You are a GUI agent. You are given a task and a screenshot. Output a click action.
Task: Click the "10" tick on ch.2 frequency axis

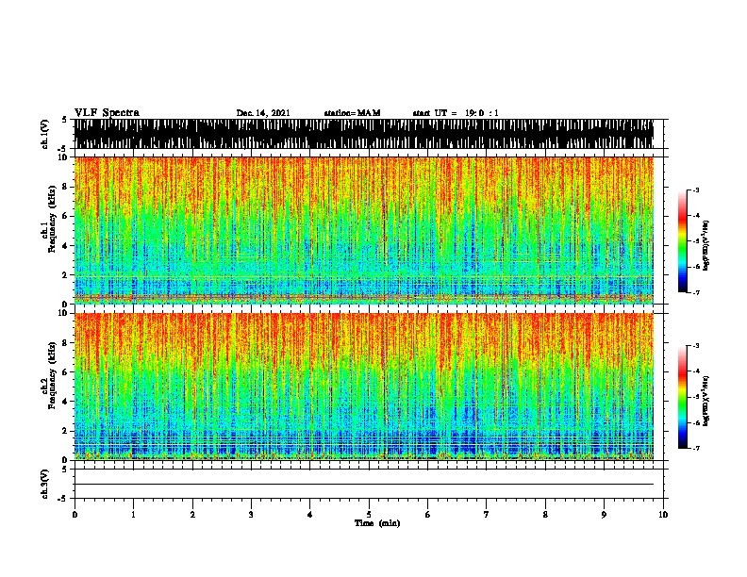63,313
